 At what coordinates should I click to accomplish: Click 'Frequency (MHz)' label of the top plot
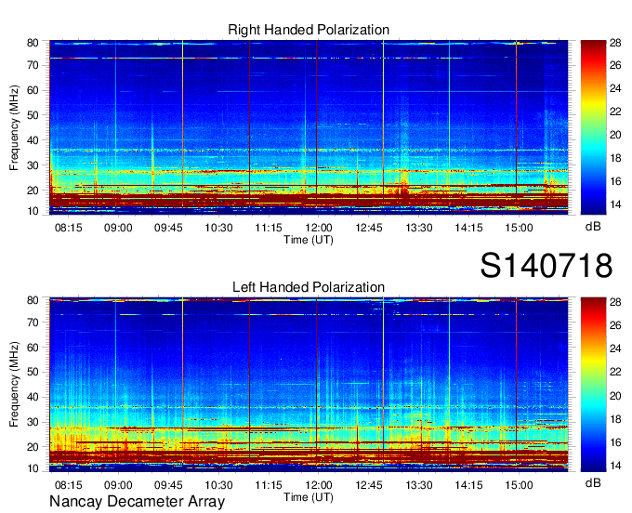[14, 127]
